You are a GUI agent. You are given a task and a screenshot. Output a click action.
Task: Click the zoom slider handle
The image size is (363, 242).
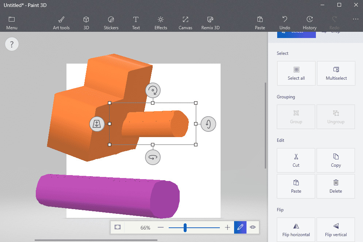tap(185, 228)
